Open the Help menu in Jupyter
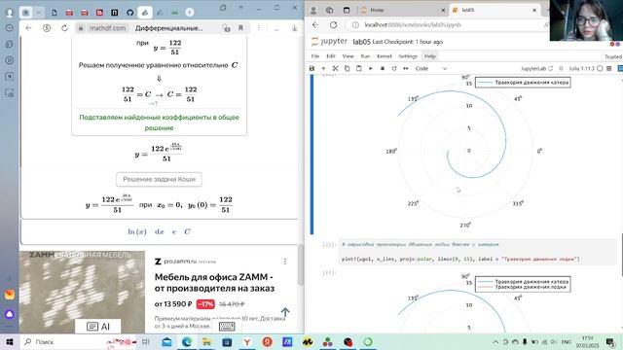Image resolution: width=623 pixels, height=350 pixels. point(430,56)
